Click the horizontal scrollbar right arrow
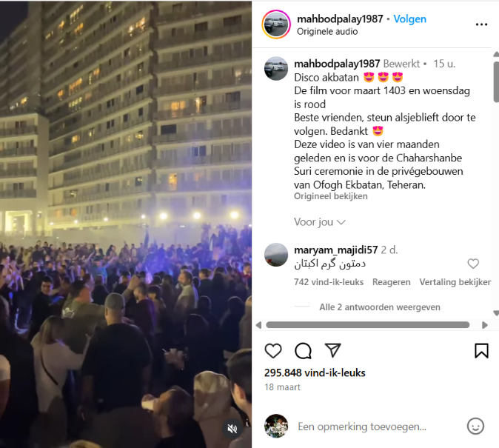 pos(485,325)
